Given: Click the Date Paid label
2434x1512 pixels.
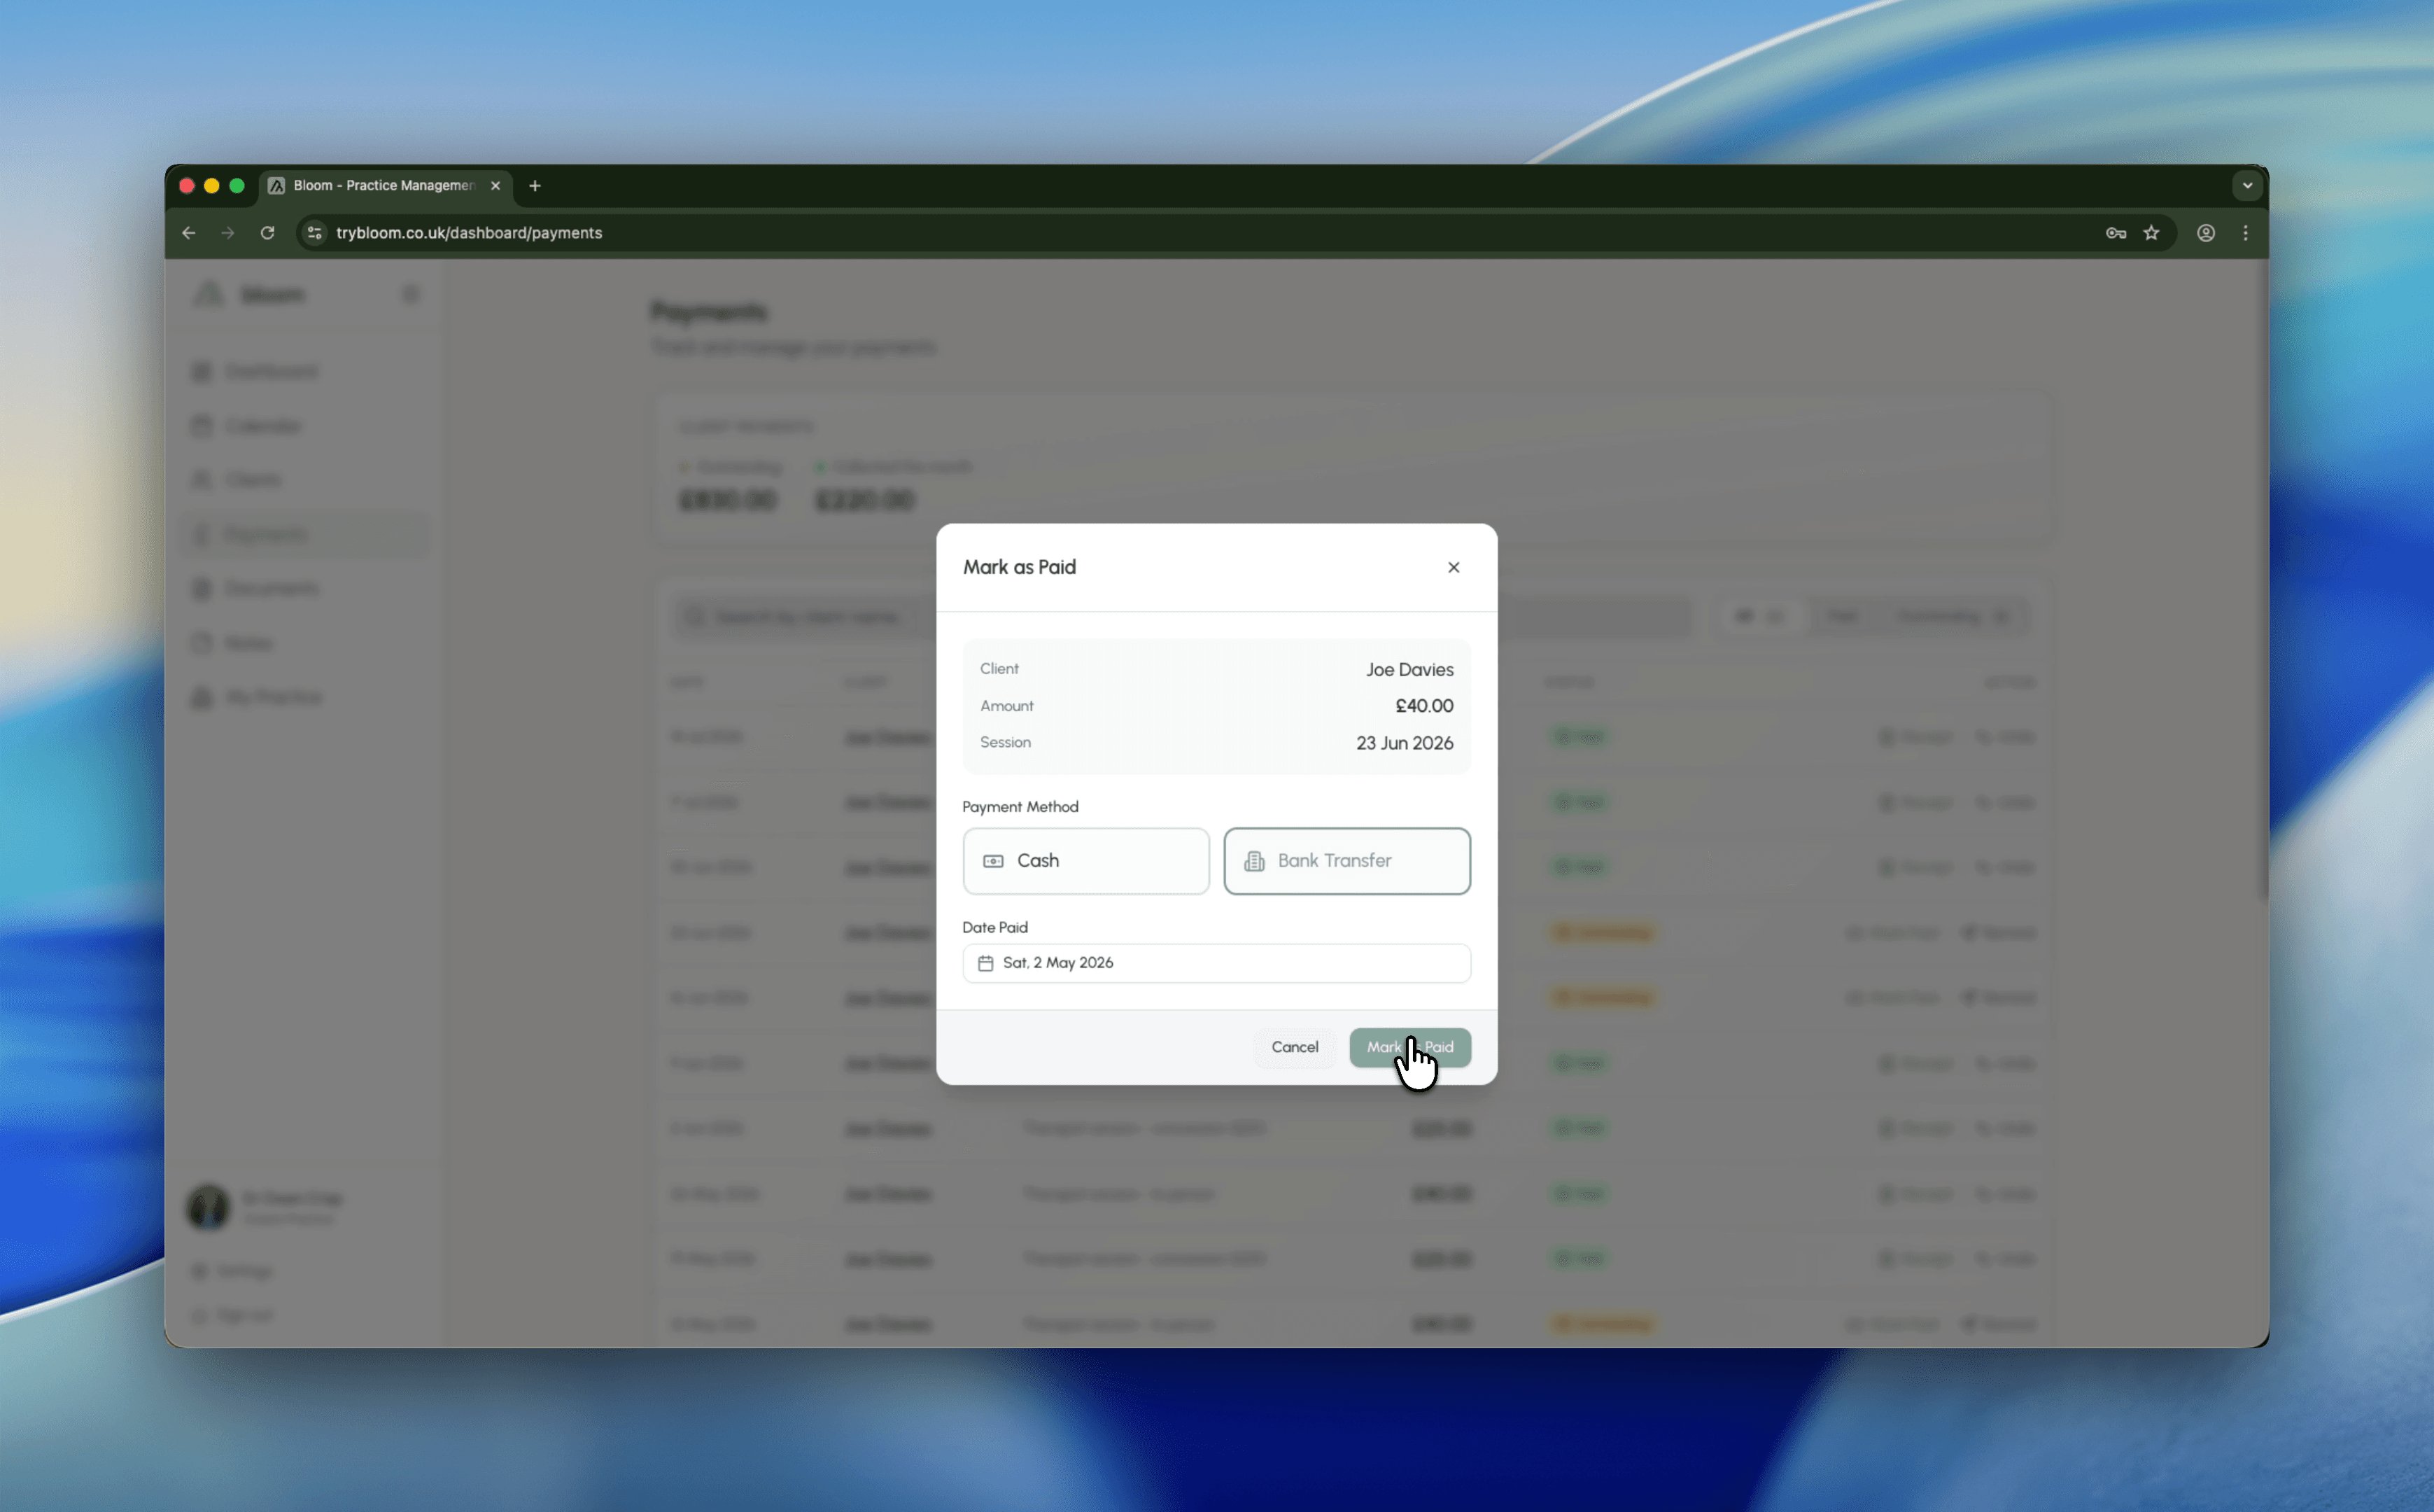Looking at the screenshot, I should coord(994,928).
